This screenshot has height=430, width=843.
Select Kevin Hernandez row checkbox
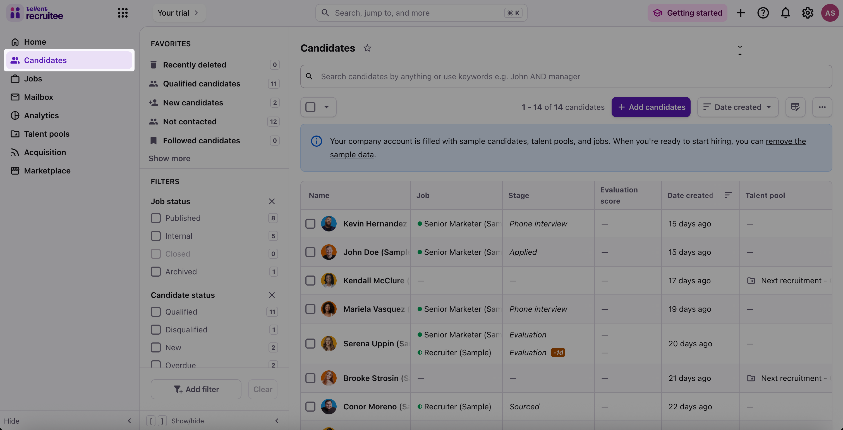[x=310, y=224]
